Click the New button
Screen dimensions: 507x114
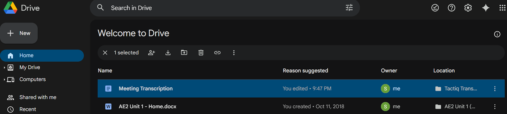[19, 33]
